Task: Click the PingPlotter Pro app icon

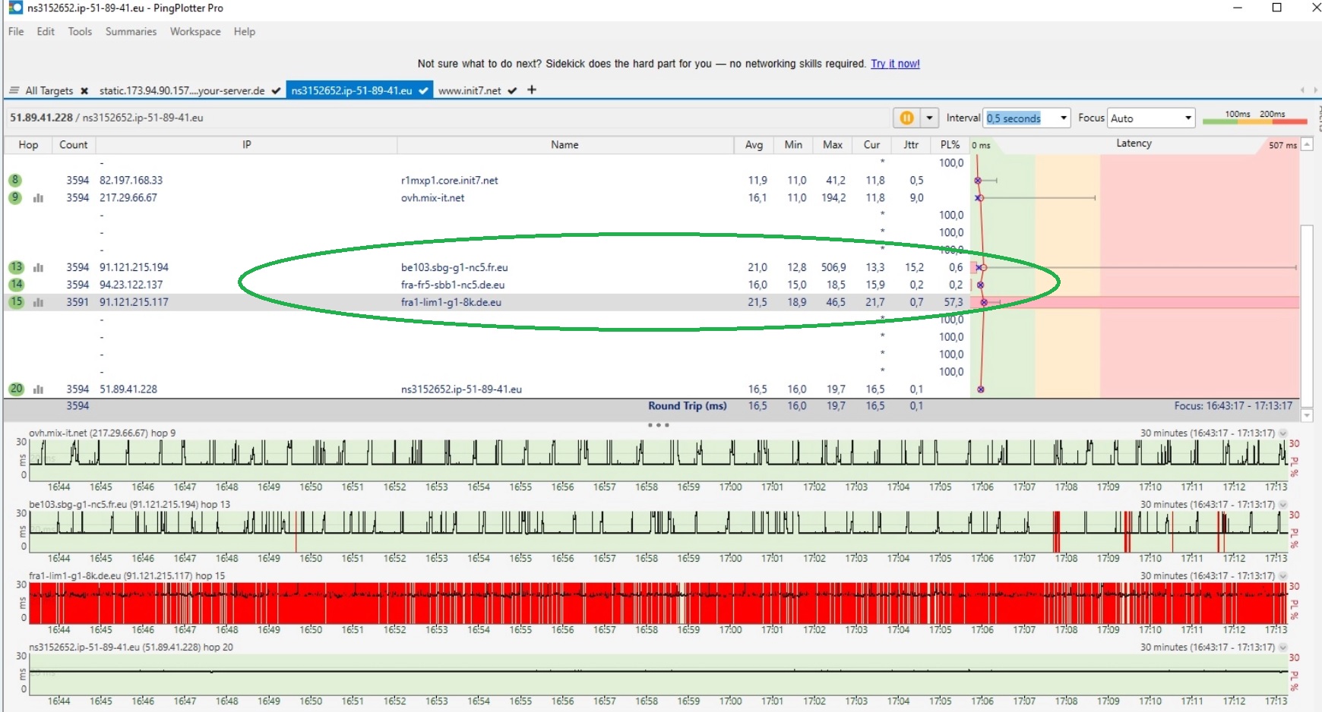Action: coord(15,8)
